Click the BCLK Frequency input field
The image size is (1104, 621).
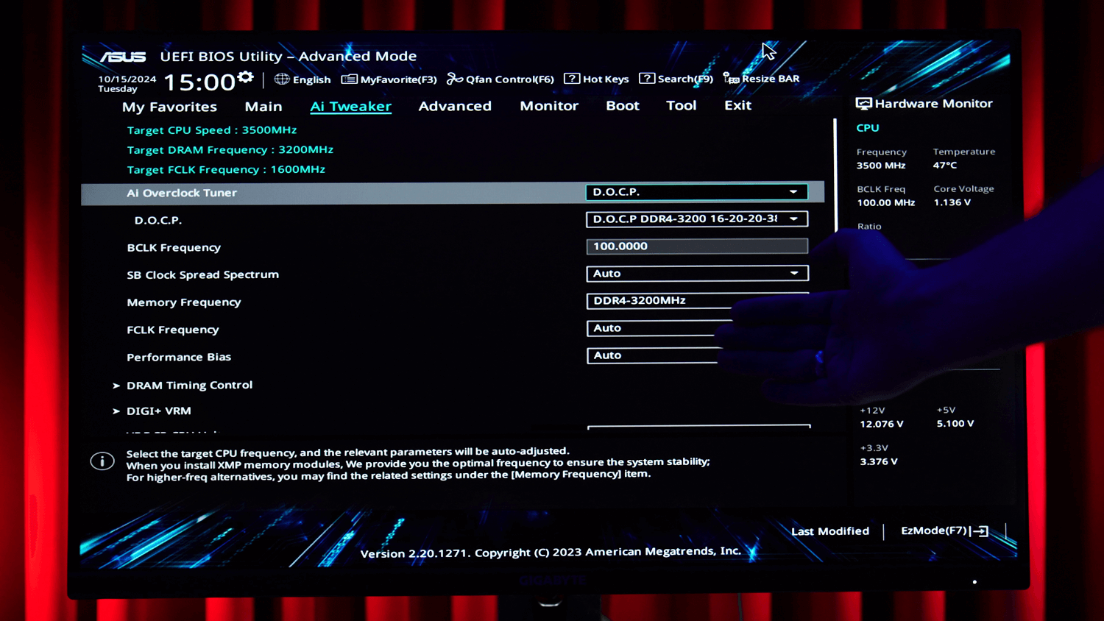(696, 246)
